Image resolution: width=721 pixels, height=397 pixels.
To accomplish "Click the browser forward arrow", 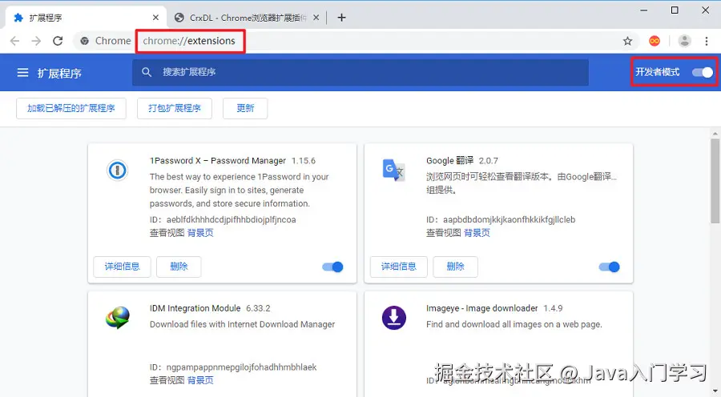I will pyautogui.click(x=36, y=41).
